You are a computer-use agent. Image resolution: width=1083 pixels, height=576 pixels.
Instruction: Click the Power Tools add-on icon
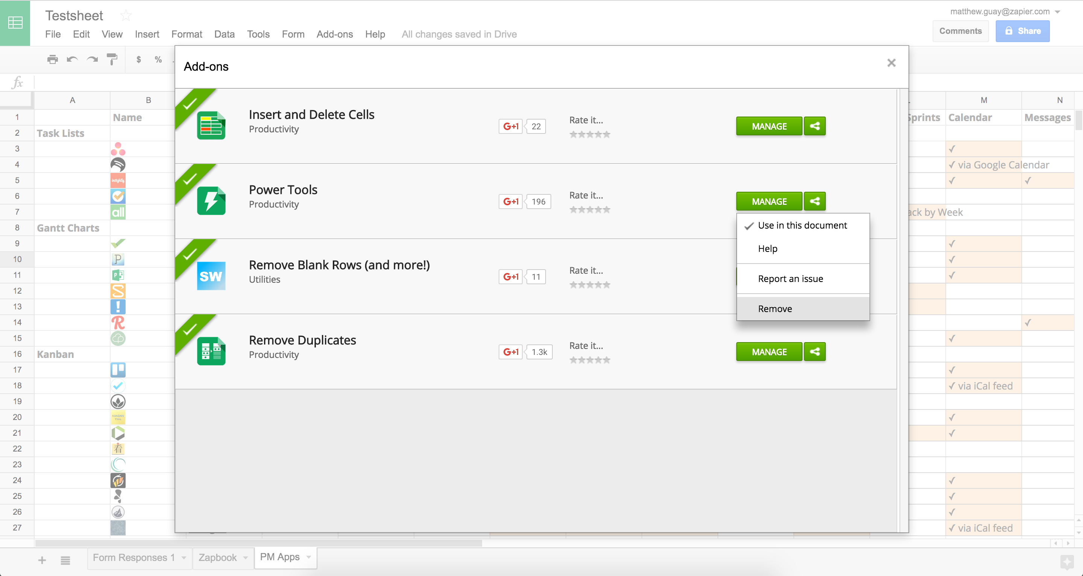[210, 201]
